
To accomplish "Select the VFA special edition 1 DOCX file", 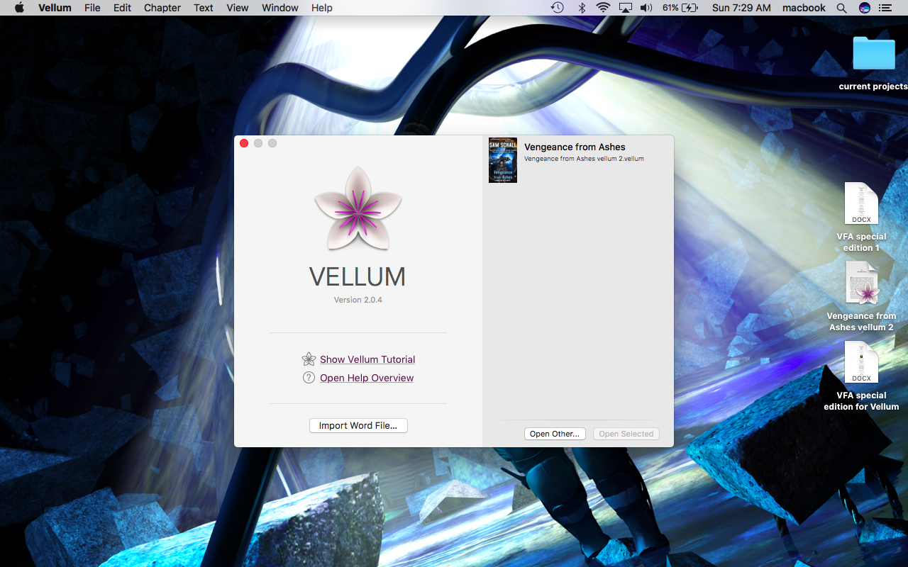I will pos(861,204).
